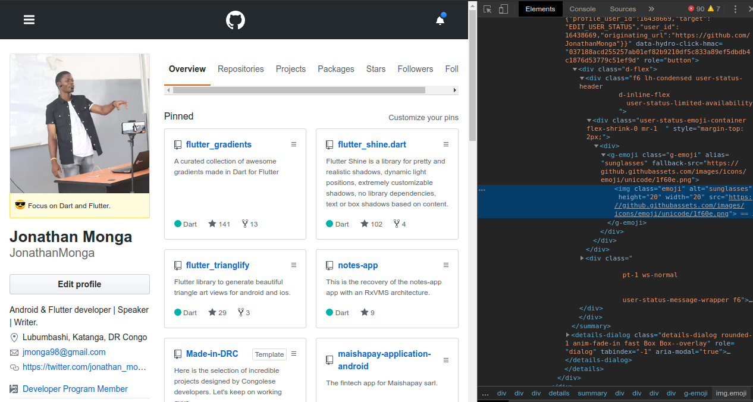Open the DevTools Console tab

582,9
